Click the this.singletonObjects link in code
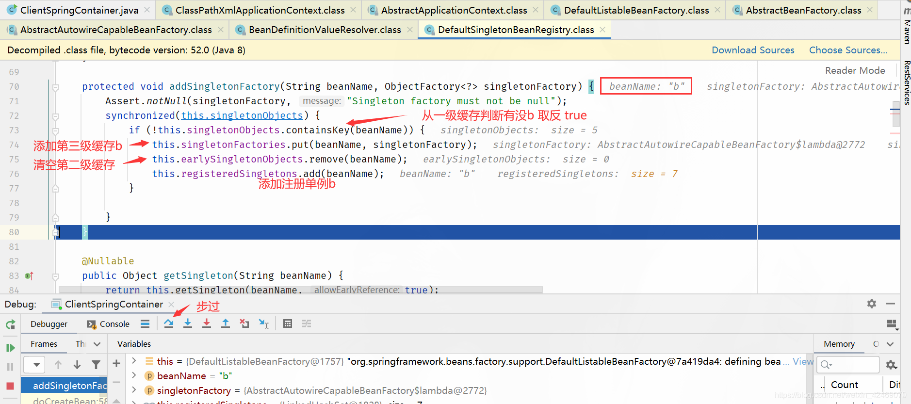The height and width of the screenshot is (404, 911). coord(242,115)
